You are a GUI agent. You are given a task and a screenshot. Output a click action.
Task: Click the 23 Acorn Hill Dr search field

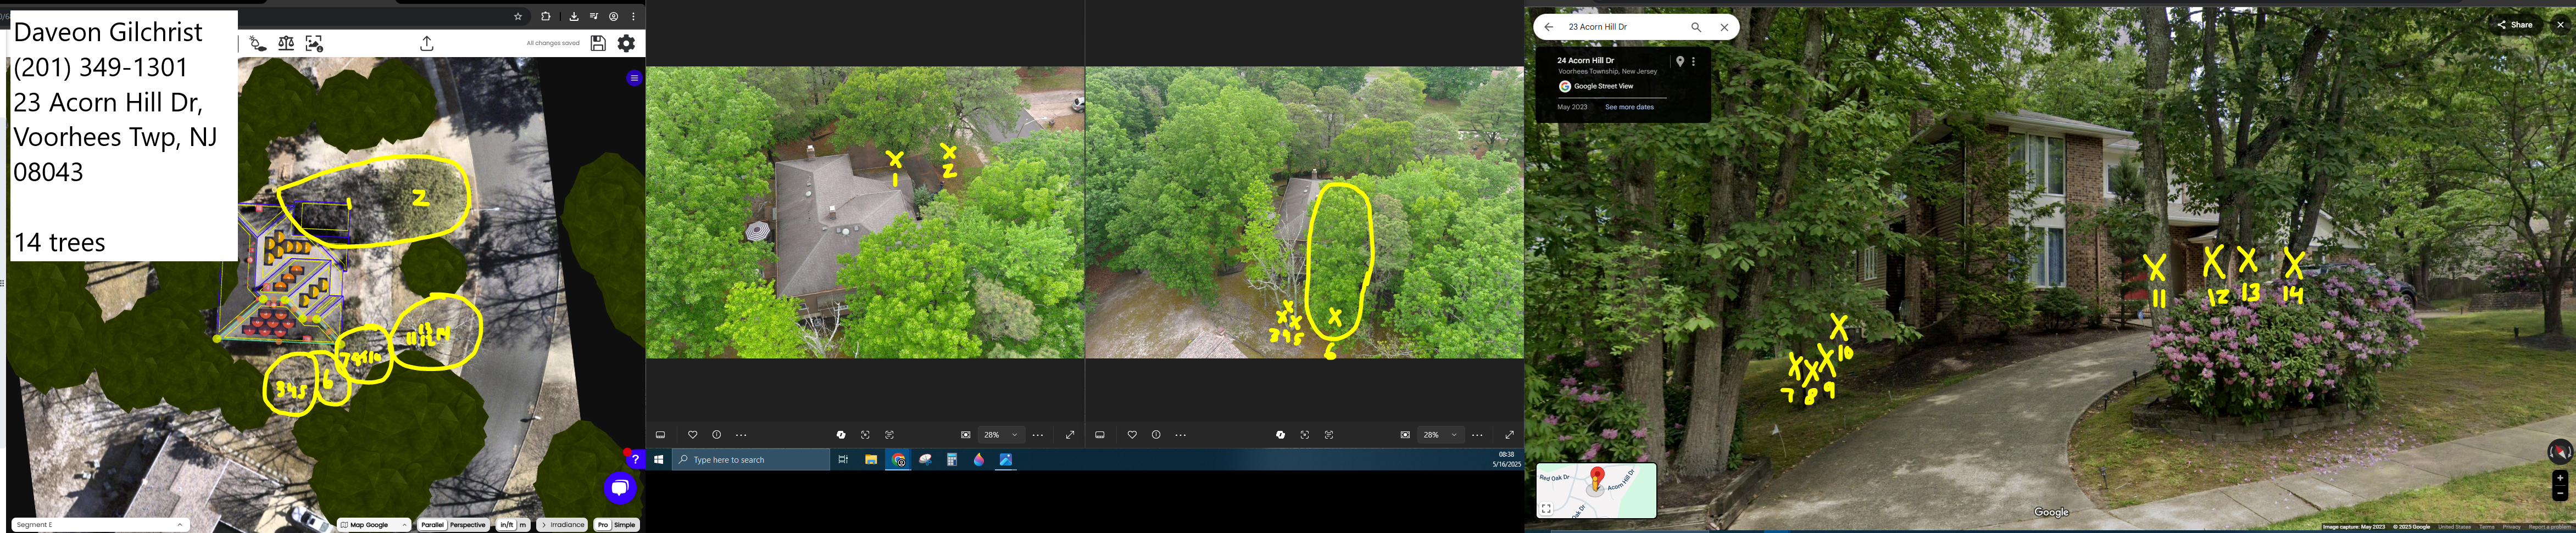pos(1620,27)
